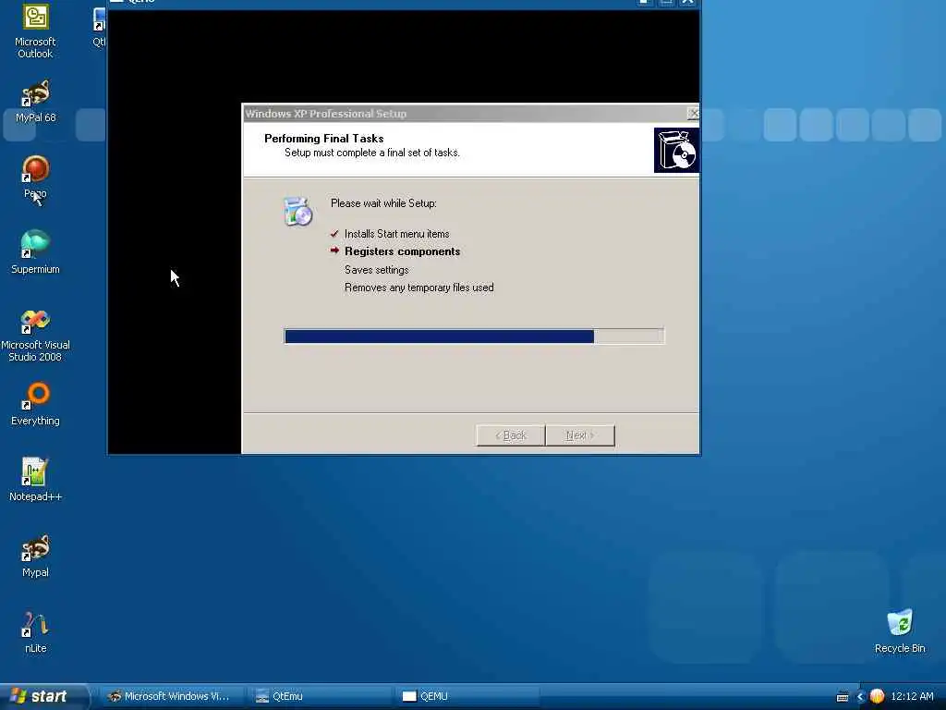946x710 pixels.
Task: Open the Microsoft Outlook desktop icon
Action: pyautogui.click(x=35, y=31)
